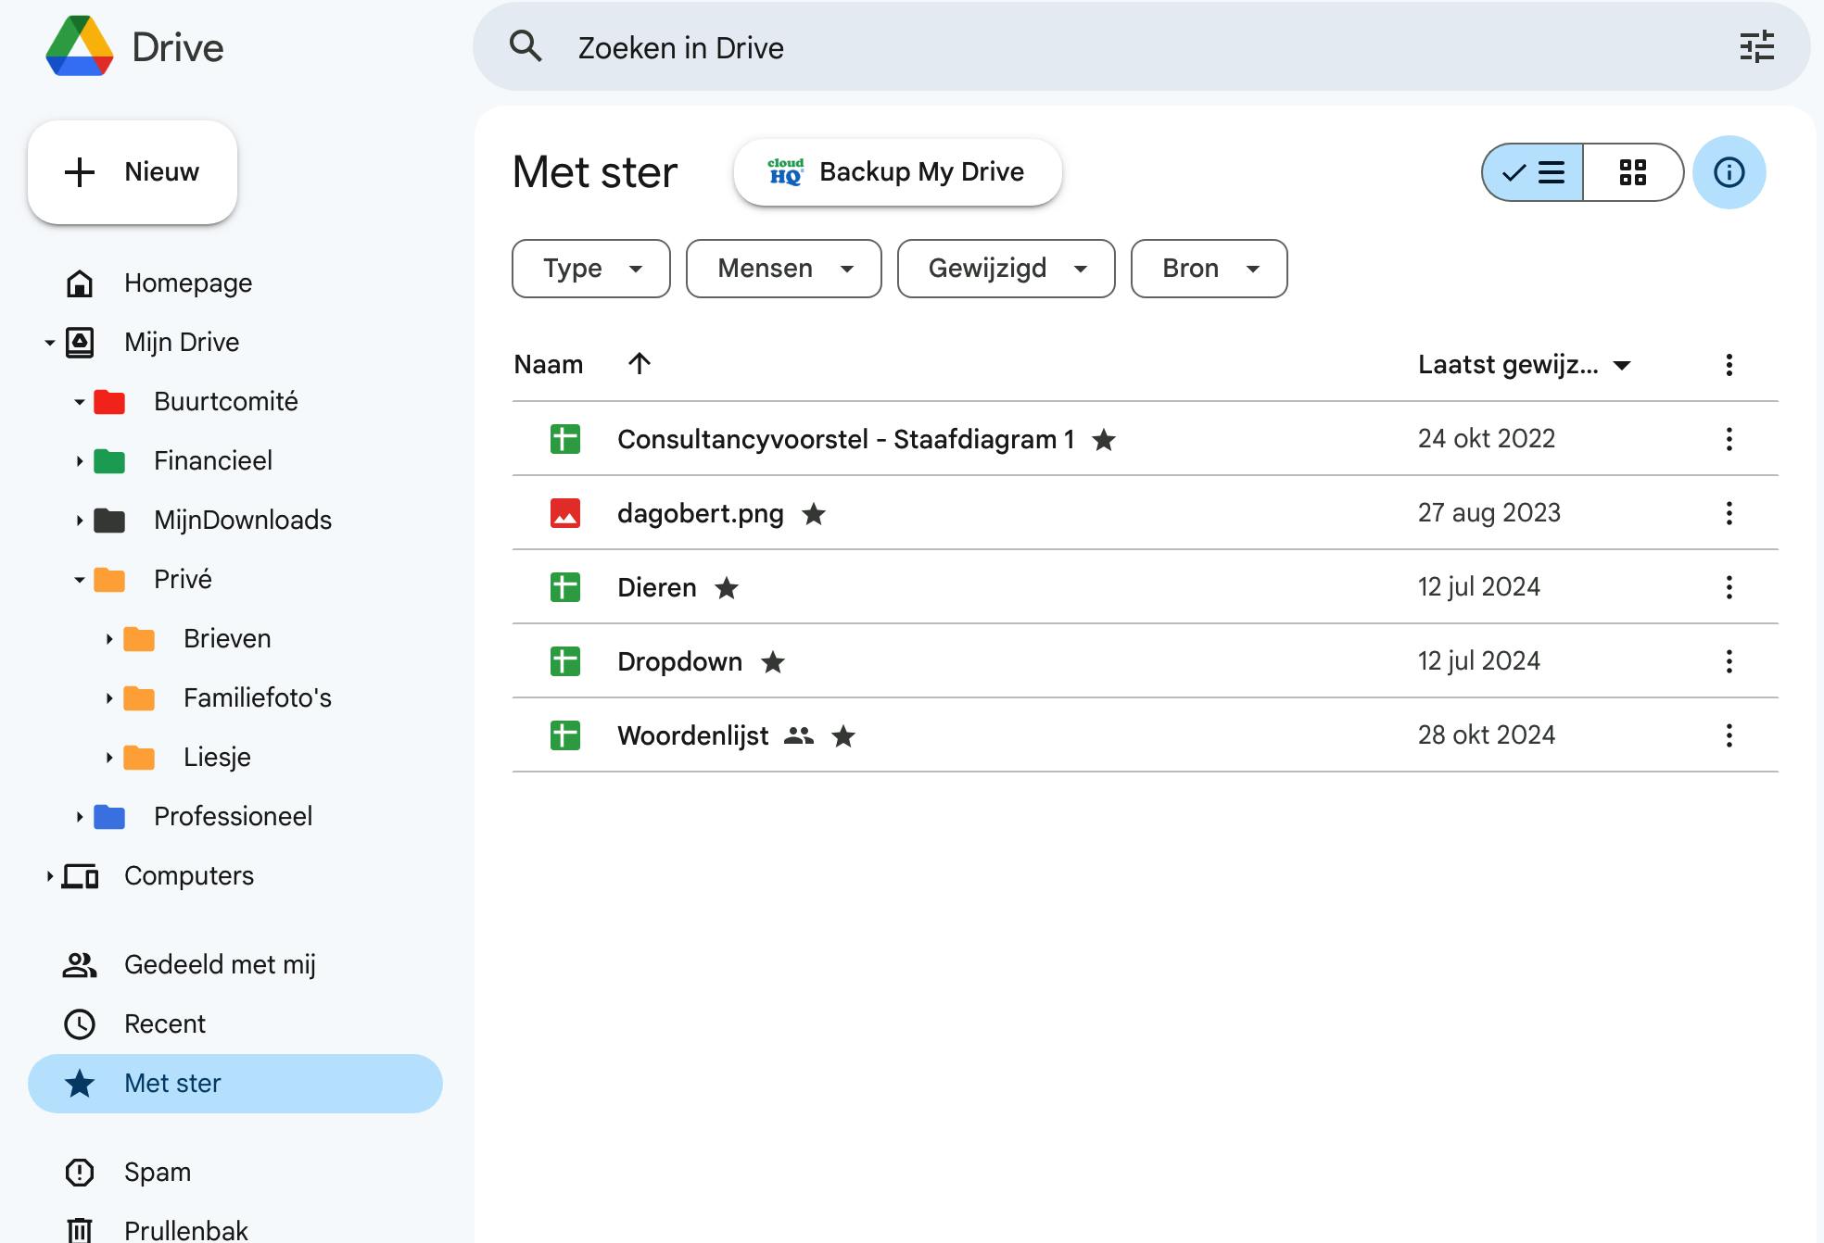Click the sort direction arrow beside Naam
This screenshot has width=1824, height=1243.
[640, 364]
